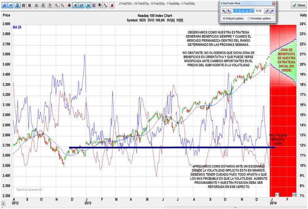Click the first magnifier zoom icon
The height and width of the screenshot is (209, 308).
(x=57, y=5)
